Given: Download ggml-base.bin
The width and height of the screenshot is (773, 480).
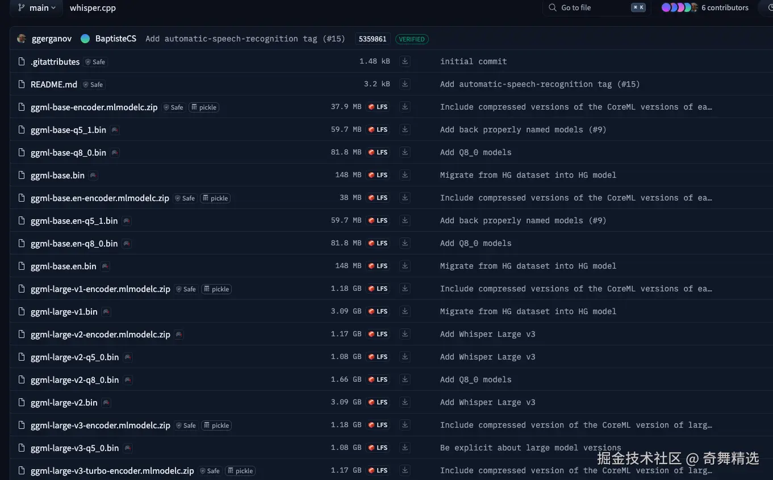Looking at the screenshot, I should pos(405,175).
